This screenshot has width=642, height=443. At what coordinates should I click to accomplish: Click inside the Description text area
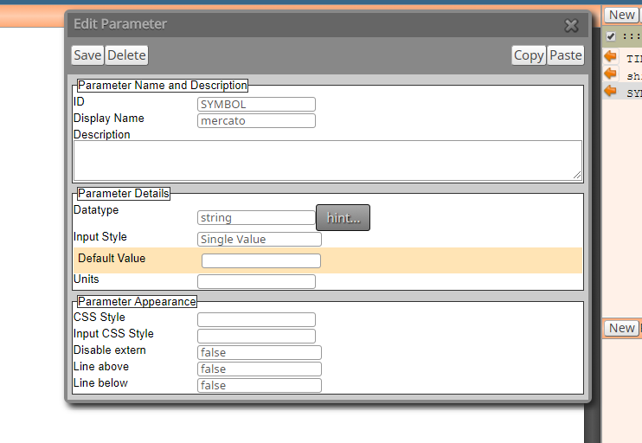(328, 160)
